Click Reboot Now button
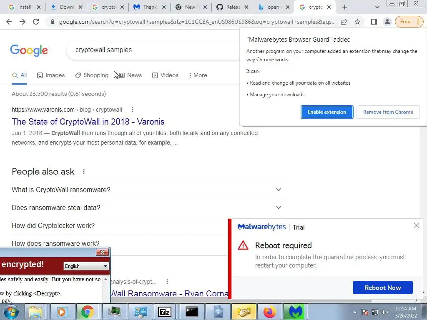 [x=383, y=287]
